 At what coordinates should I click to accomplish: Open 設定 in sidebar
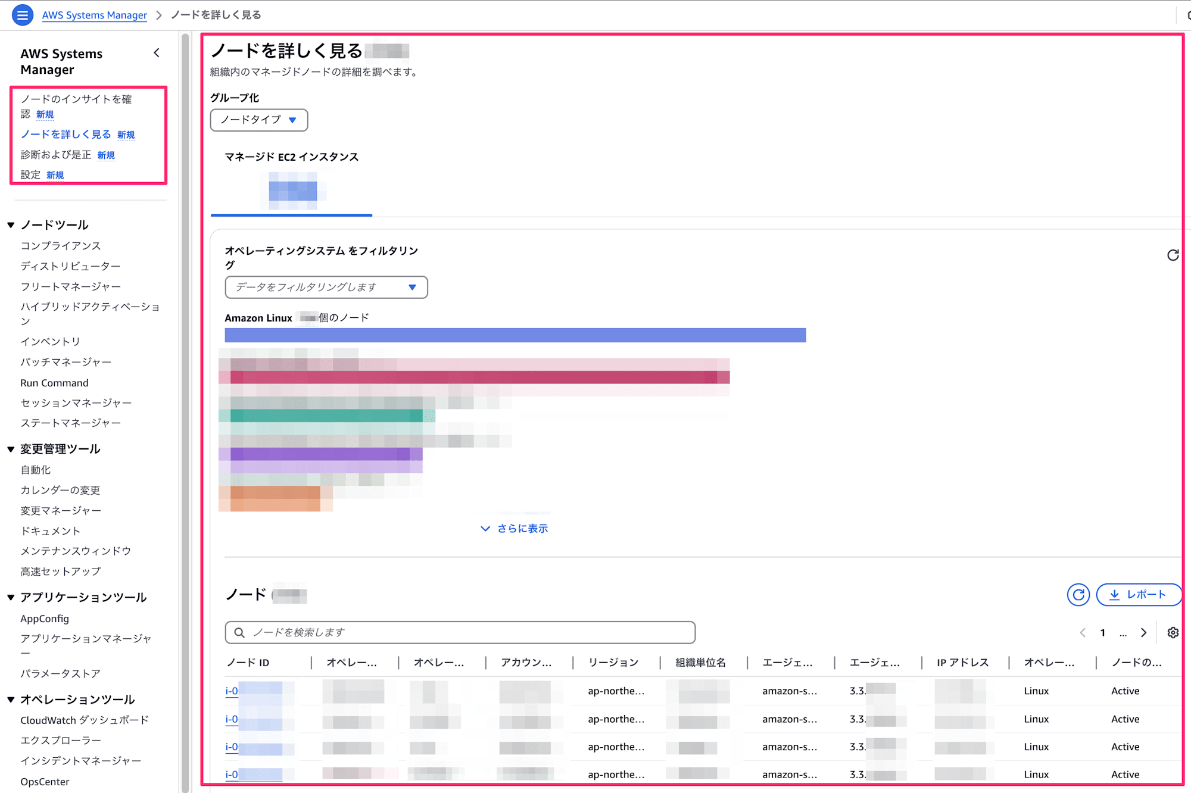tap(30, 175)
